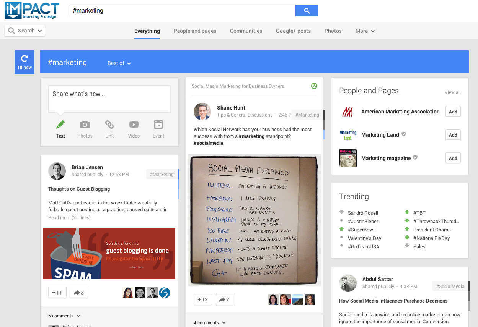This screenshot has width=478, height=327.
Task: Open the Social Media Explained photo
Action: pos(254,220)
